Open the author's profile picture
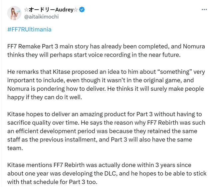Viewport: 213px width, 187px height. pos(14,13)
